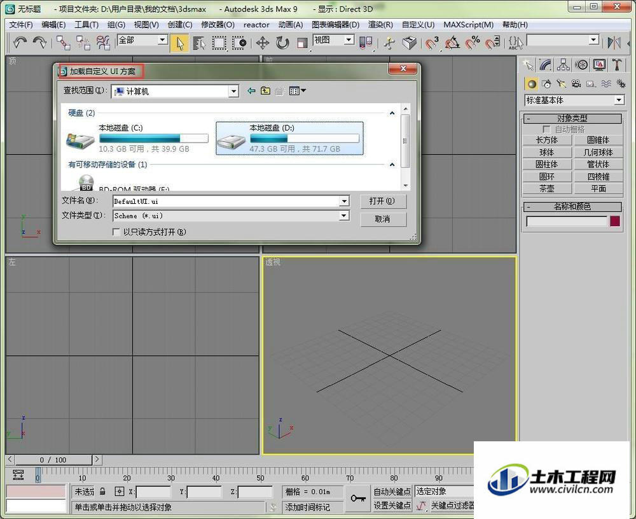Activate the Select and Link tool
The height and width of the screenshot is (519, 636).
click(x=63, y=42)
